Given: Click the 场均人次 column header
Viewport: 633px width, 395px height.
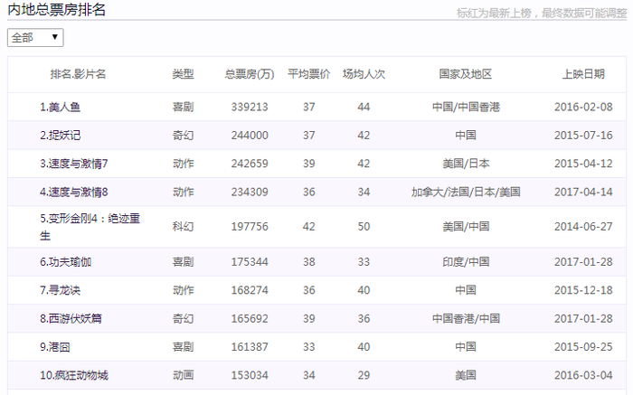Looking at the screenshot, I should pos(364,74).
